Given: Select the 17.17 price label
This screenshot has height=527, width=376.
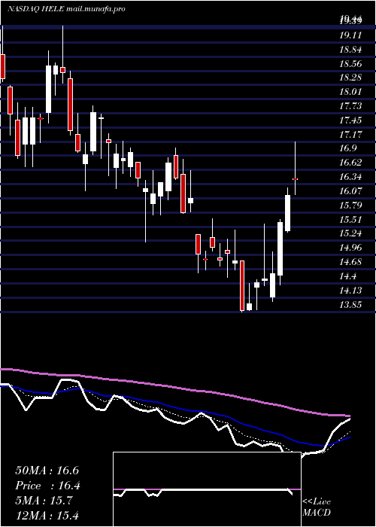Looking at the screenshot, I should (x=350, y=135).
